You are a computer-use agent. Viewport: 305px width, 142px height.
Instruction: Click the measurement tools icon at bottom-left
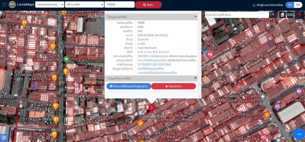4,138
